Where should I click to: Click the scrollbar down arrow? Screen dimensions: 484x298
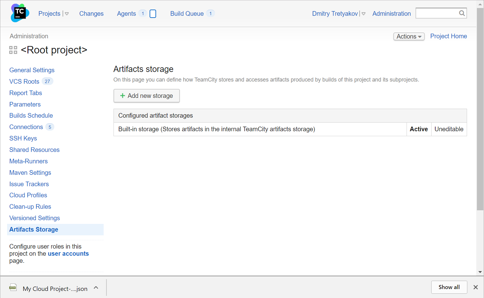[480, 272]
